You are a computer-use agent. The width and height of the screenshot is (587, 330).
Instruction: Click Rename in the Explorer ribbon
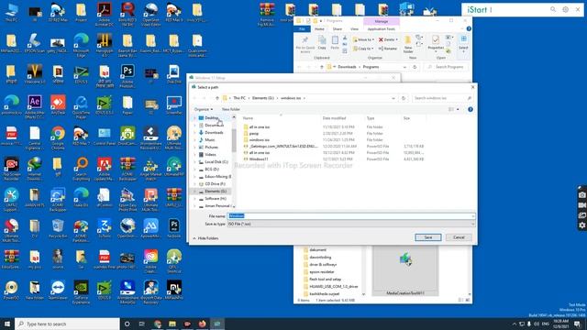point(387,49)
